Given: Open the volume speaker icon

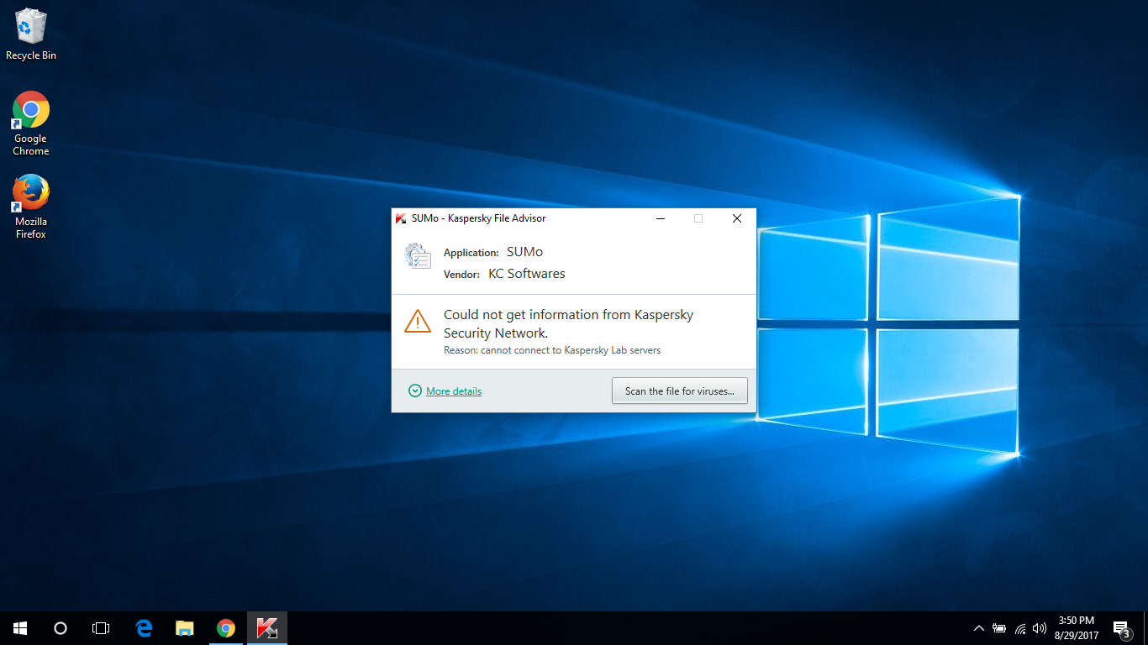Looking at the screenshot, I should pyautogui.click(x=1040, y=628).
